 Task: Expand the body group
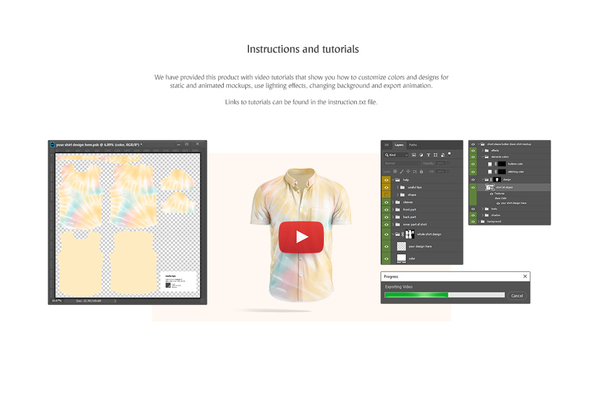tap(482, 209)
